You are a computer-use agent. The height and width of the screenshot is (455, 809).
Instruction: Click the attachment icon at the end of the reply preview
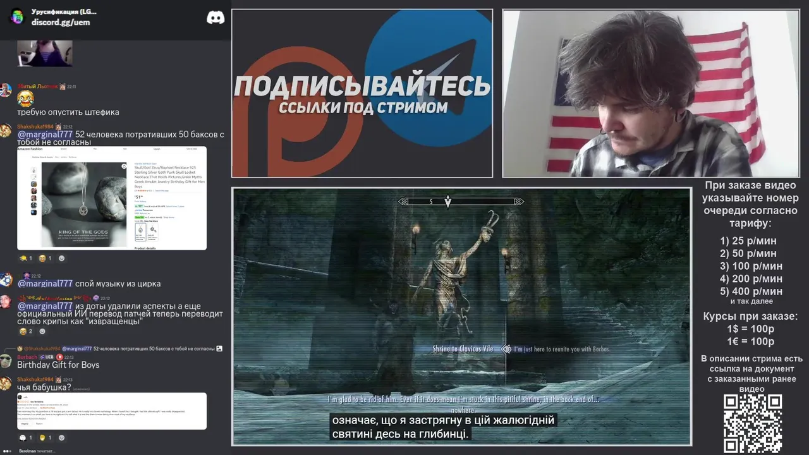pos(219,349)
